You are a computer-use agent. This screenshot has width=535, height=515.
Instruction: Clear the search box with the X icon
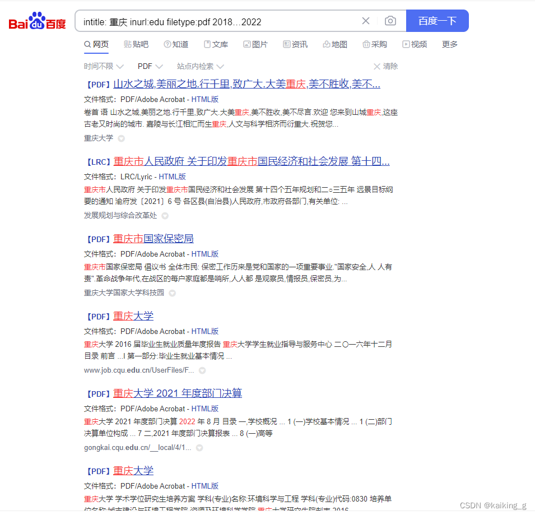coord(366,21)
